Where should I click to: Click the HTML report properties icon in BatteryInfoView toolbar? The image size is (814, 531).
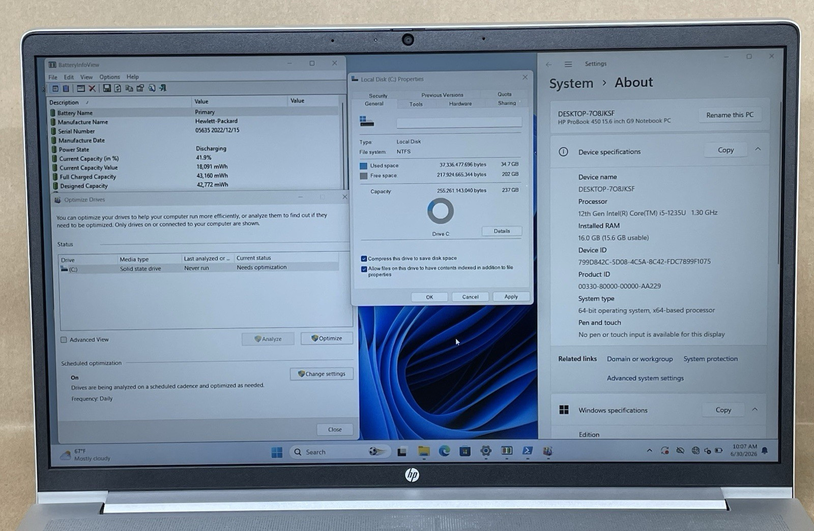click(x=140, y=88)
